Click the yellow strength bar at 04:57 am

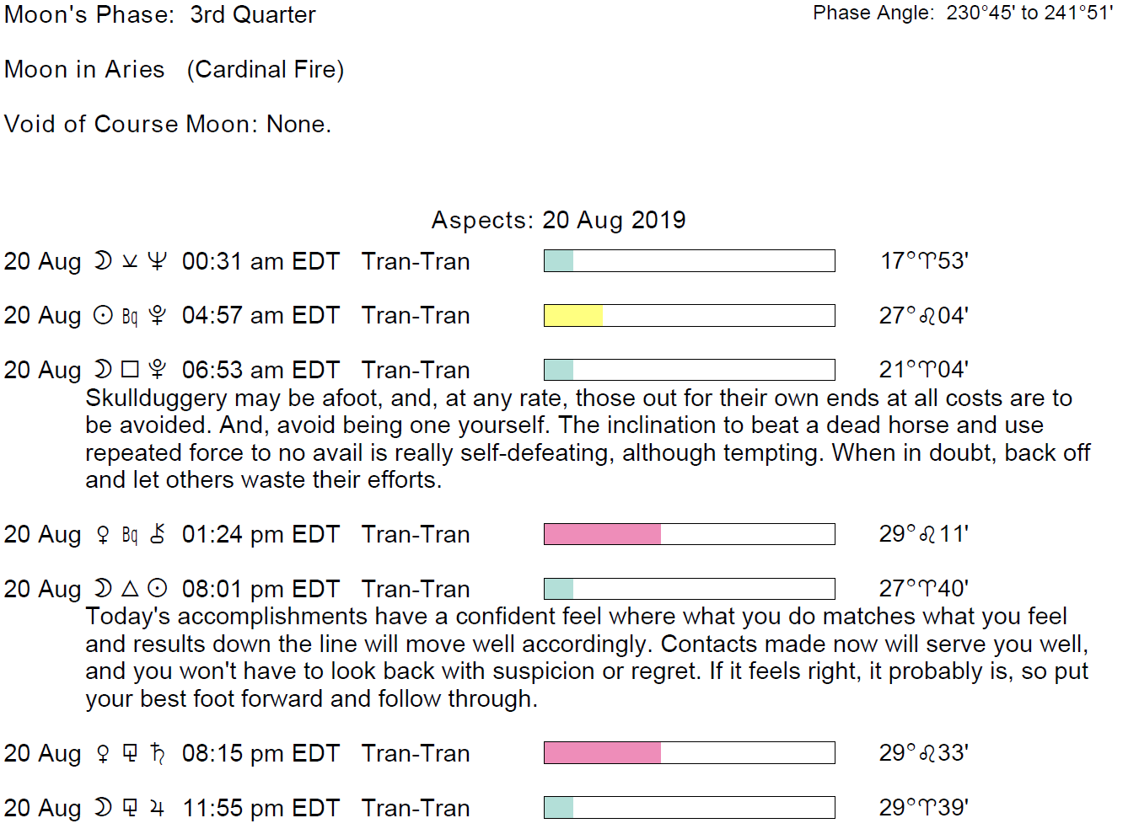[x=574, y=316]
